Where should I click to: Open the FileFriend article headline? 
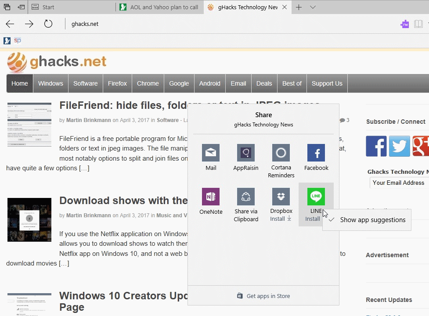coord(123,105)
